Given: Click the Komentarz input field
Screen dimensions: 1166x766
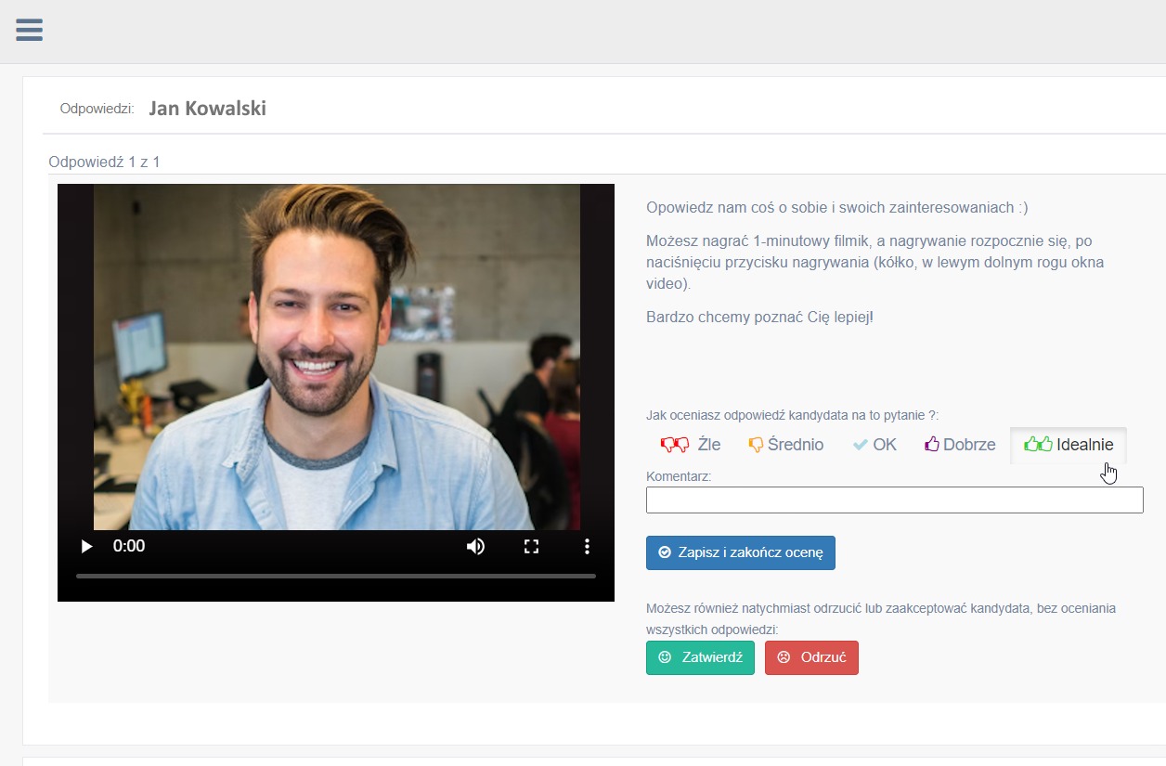Looking at the screenshot, I should click(894, 500).
